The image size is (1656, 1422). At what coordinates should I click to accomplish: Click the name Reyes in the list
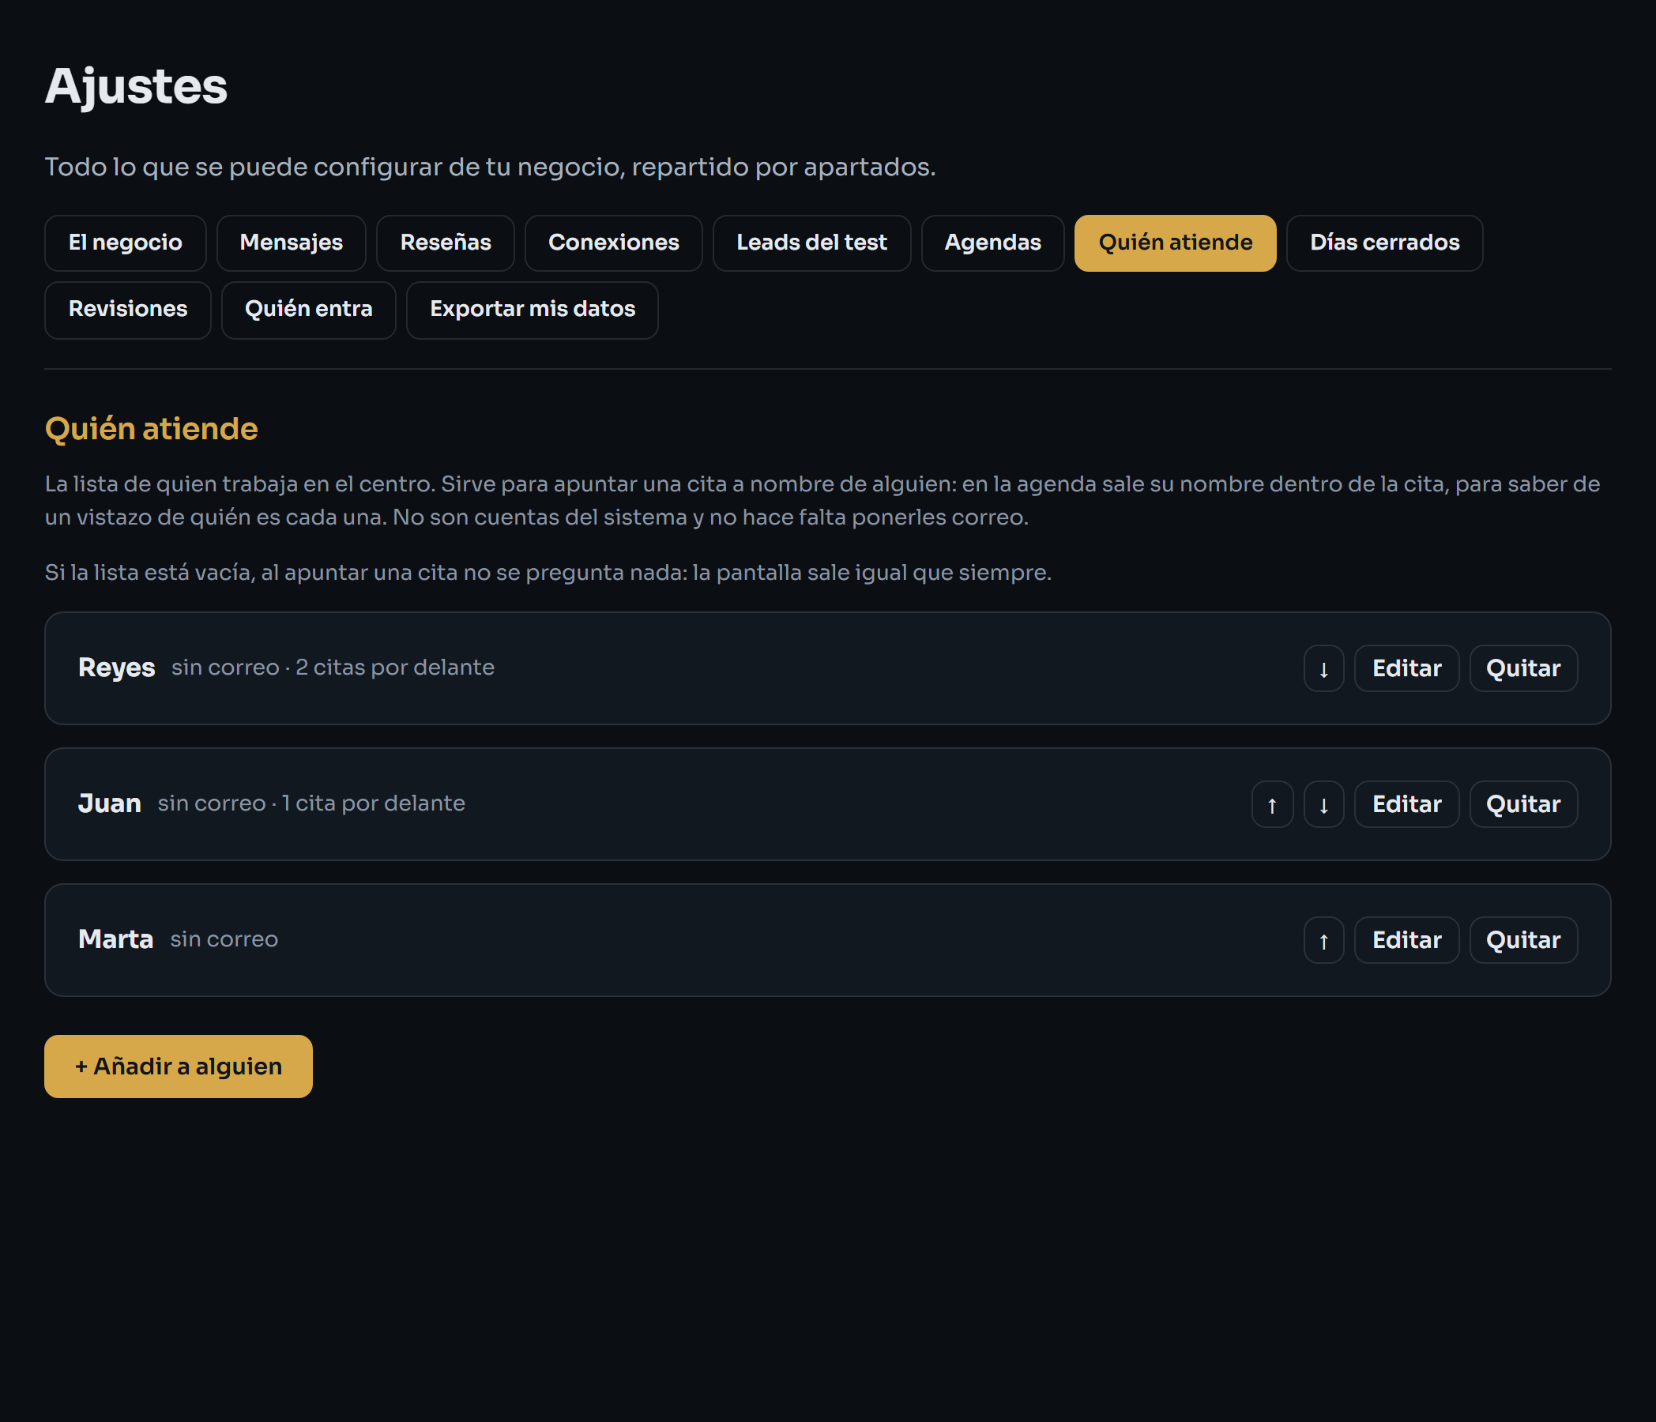(117, 668)
